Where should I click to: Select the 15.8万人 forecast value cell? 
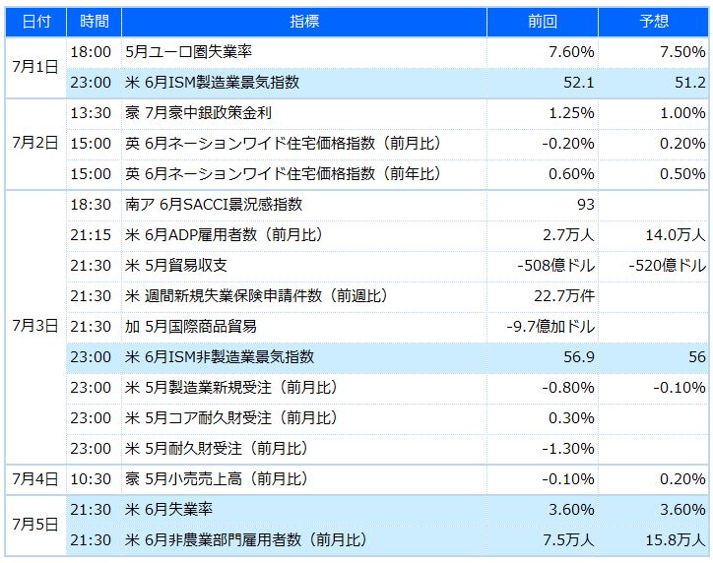tap(672, 540)
